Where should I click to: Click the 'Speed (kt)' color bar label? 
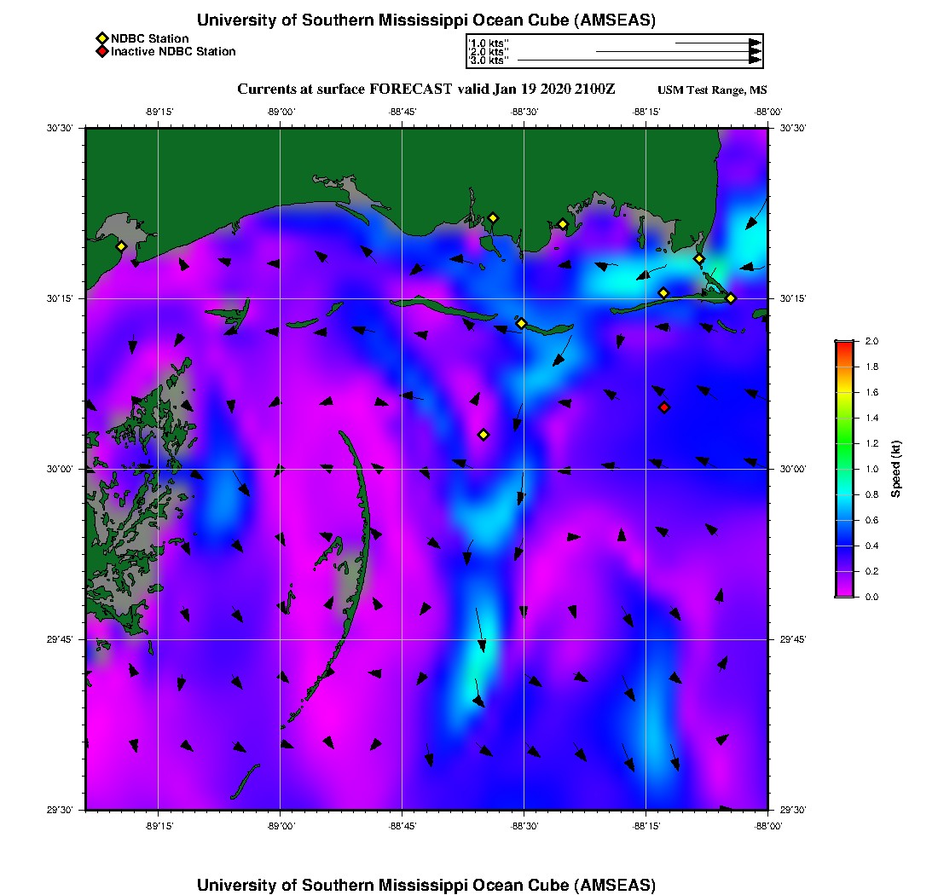tap(896, 469)
